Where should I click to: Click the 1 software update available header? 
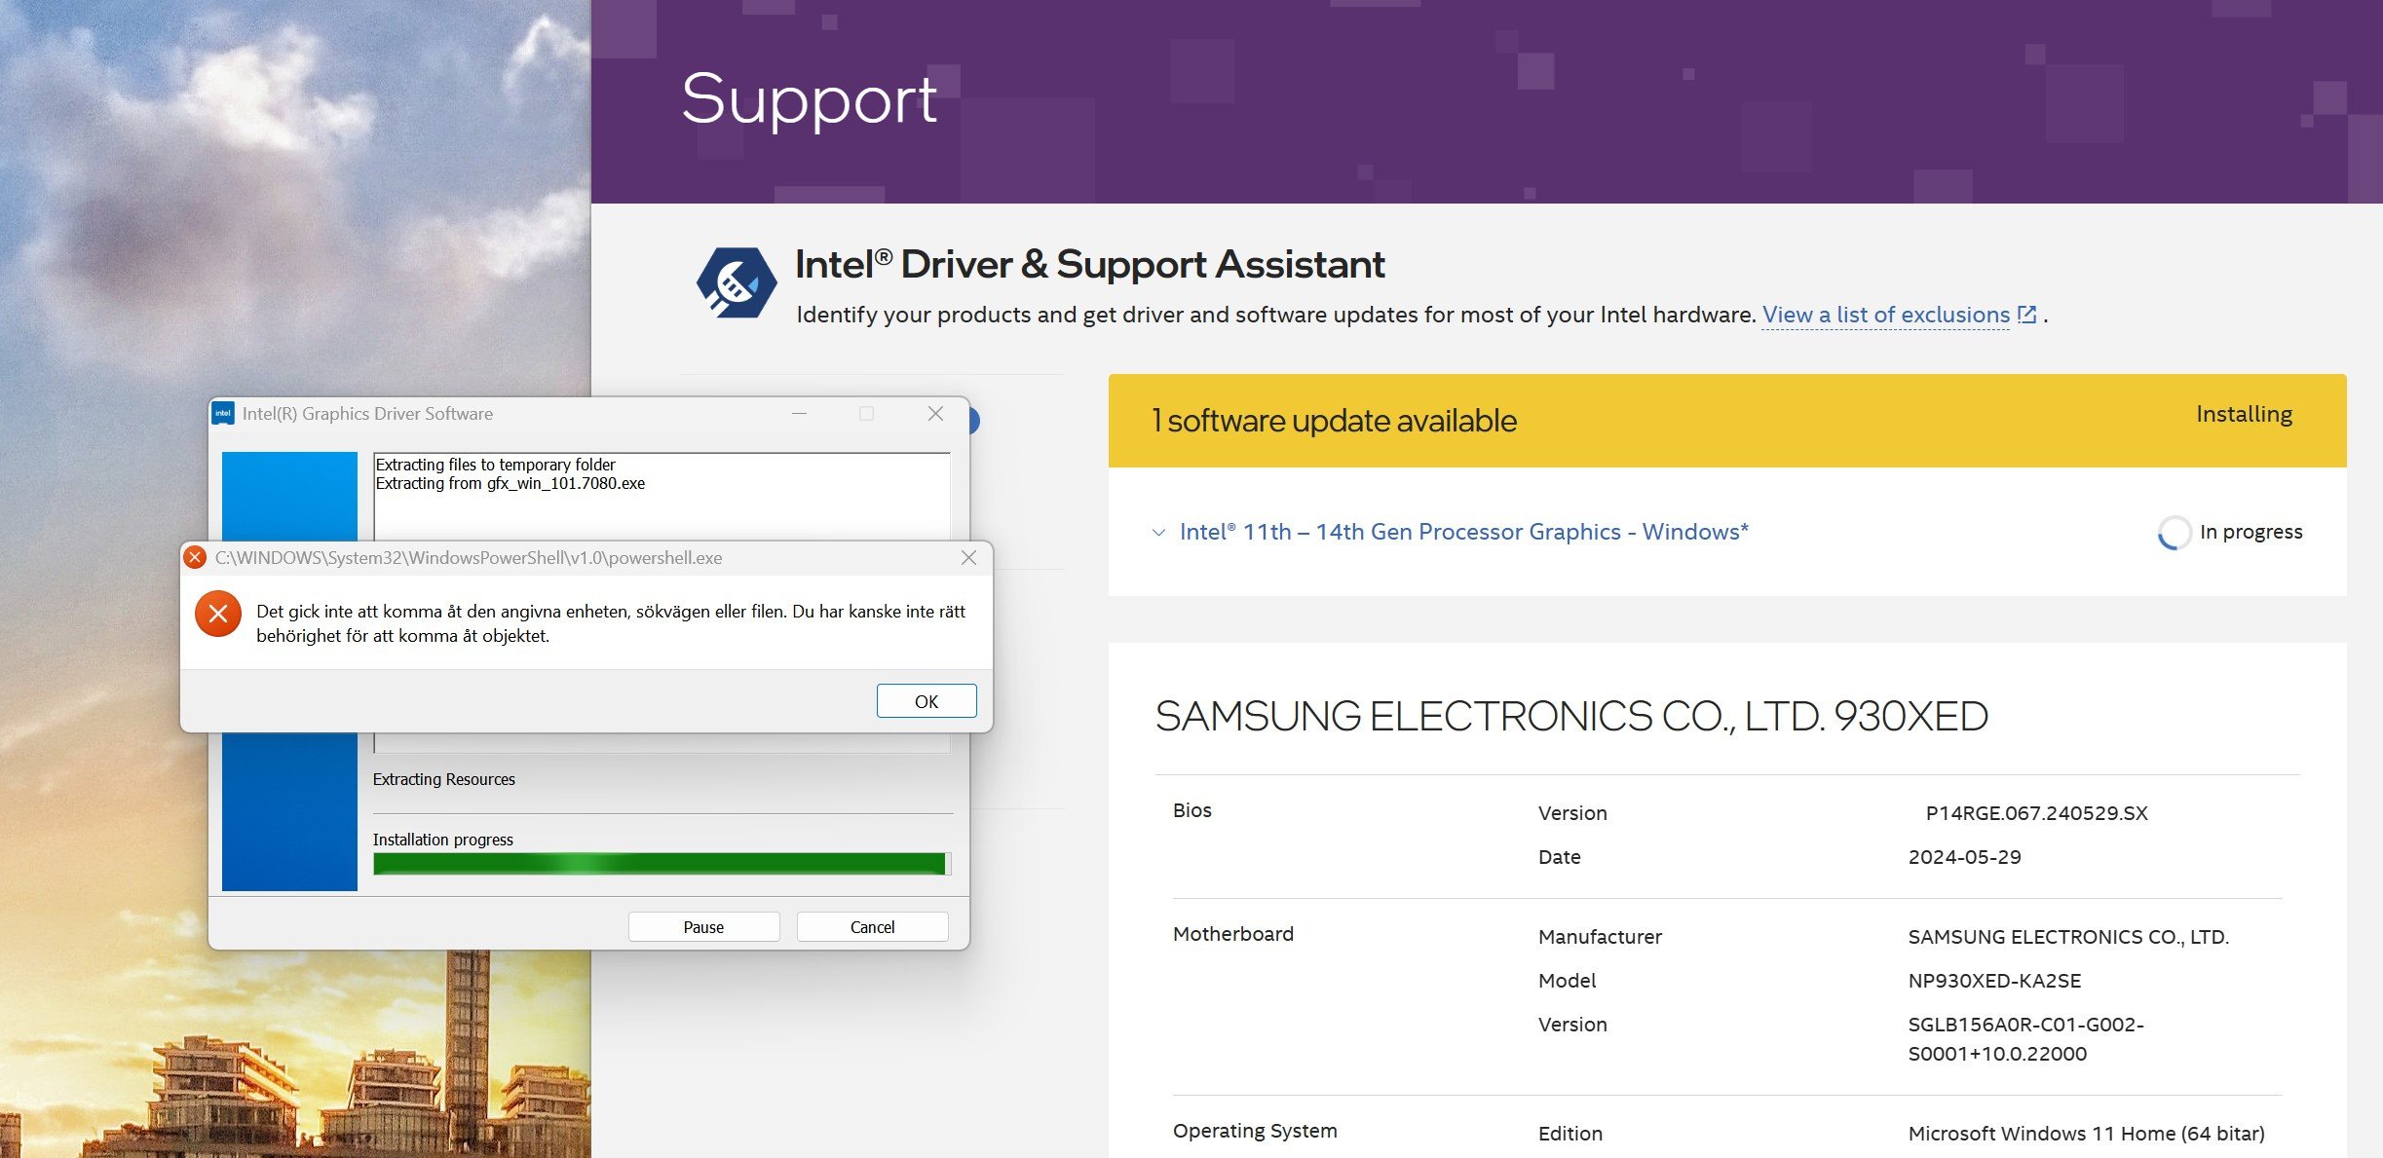coord(1334,421)
